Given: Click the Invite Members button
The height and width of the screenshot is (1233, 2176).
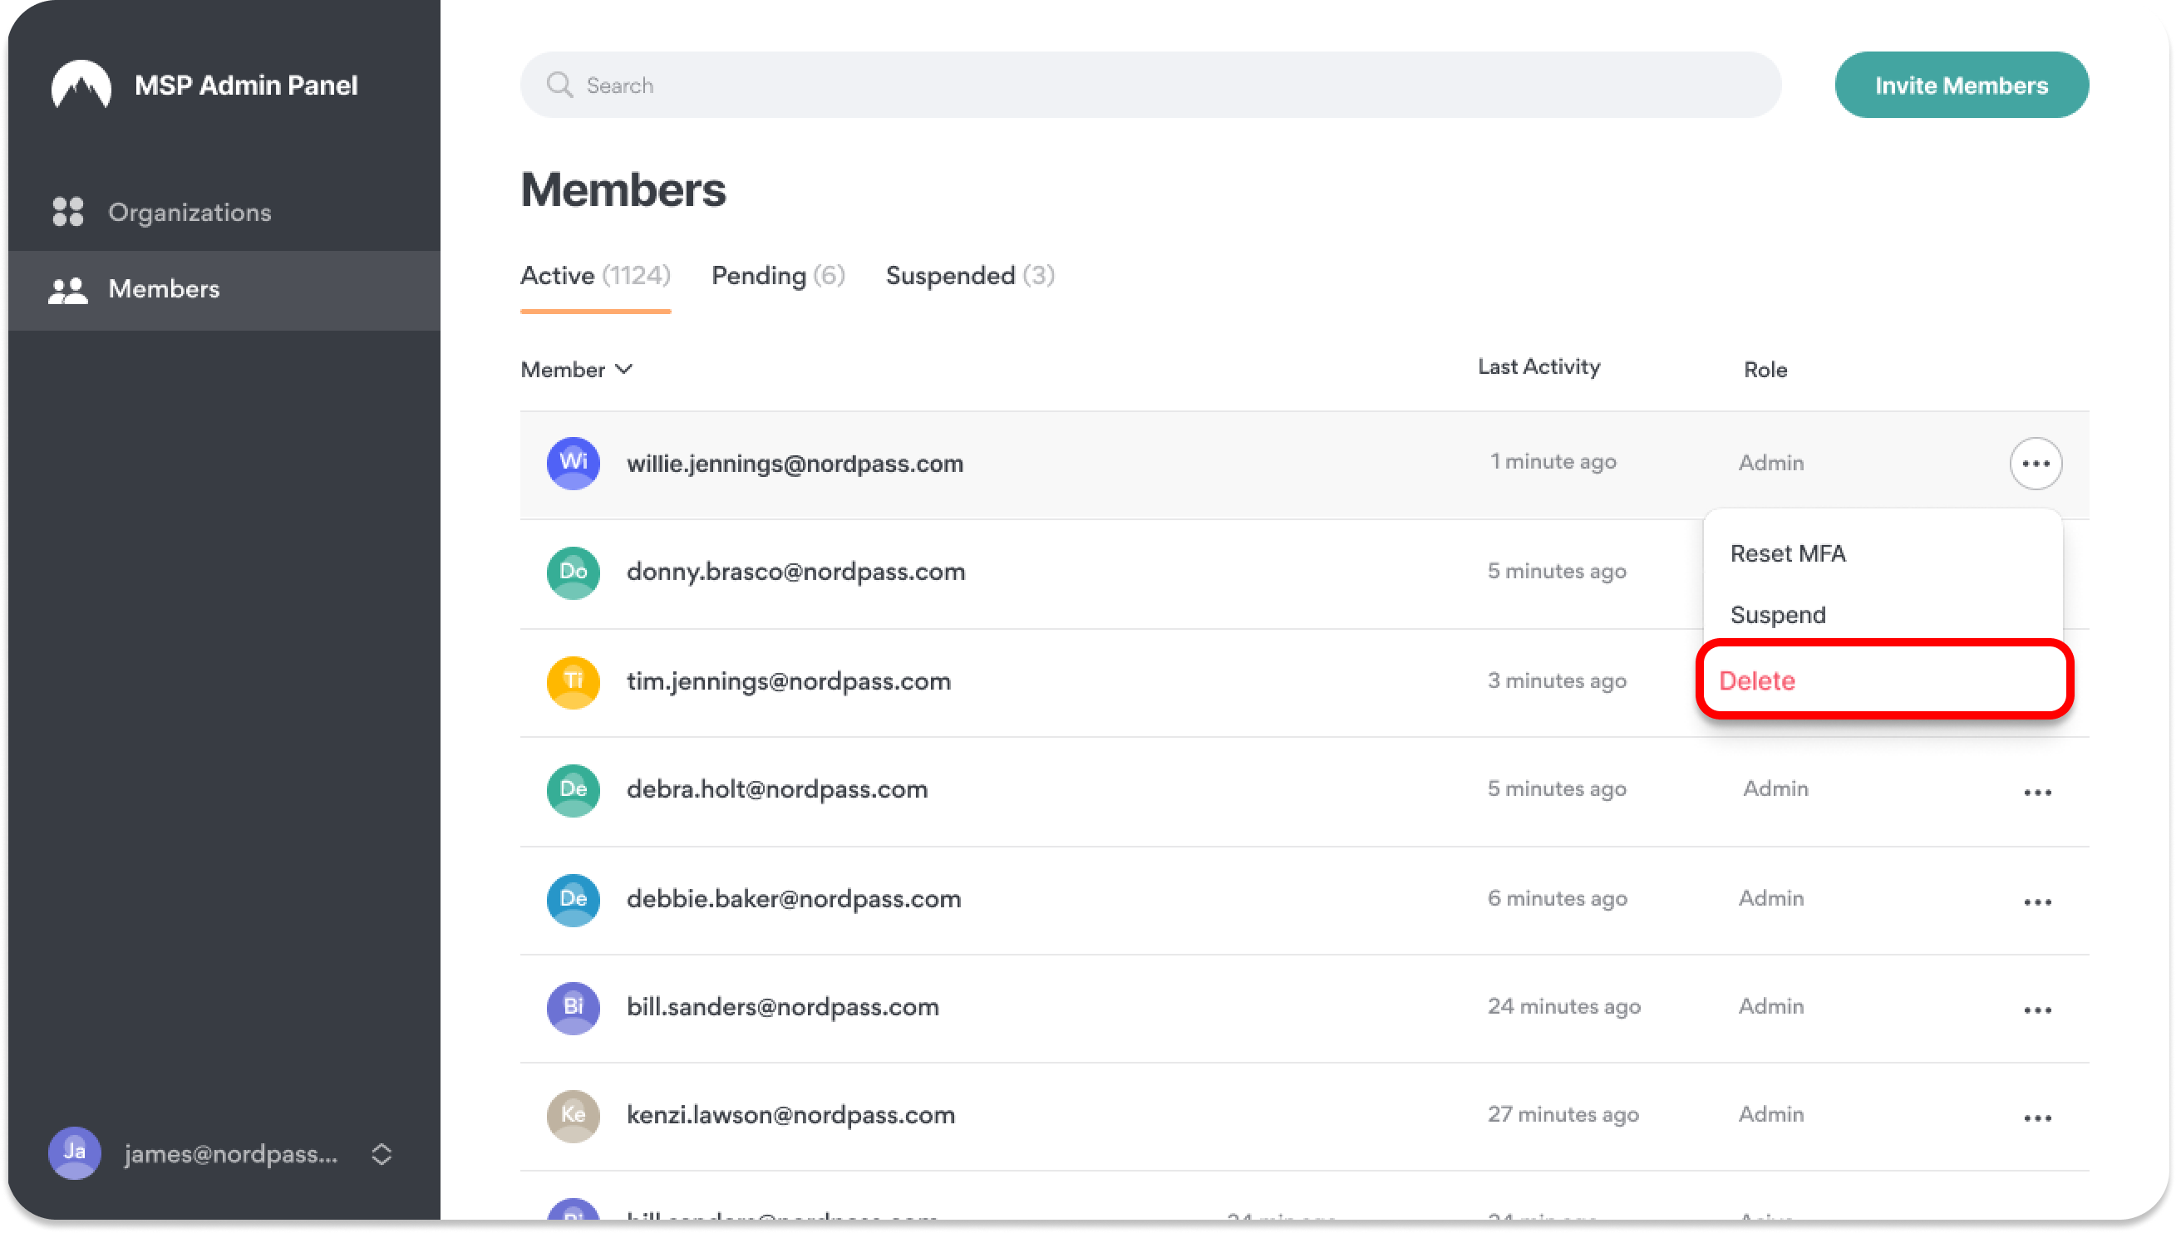Looking at the screenshot, I should click(1961, 85).
